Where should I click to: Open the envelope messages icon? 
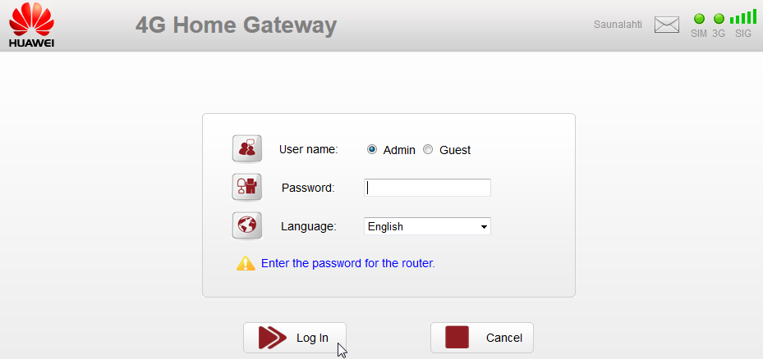(667, 25)
